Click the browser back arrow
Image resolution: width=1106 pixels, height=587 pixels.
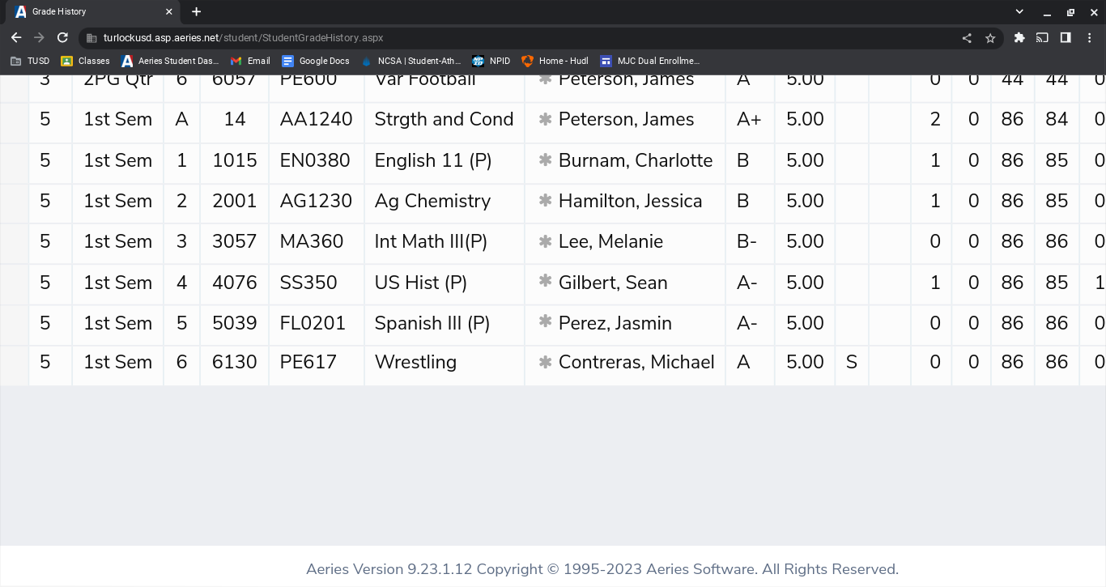(x=16, y=37)
